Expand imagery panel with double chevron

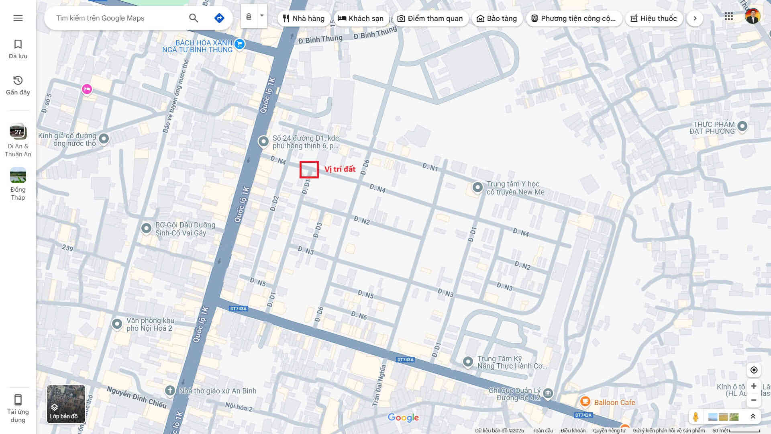[x=753, y=417]
